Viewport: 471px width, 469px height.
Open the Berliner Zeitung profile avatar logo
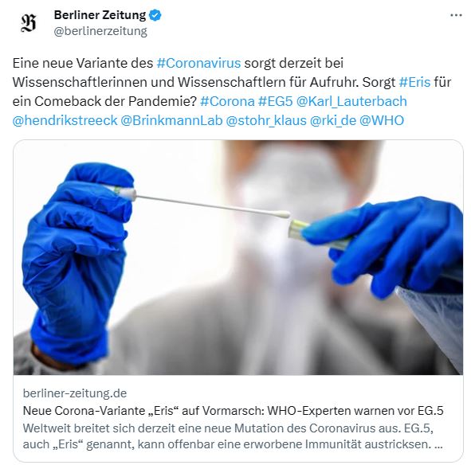click(x=29, y=23)
